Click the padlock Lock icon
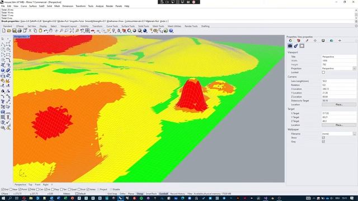Viewport: 358px width, 201px height. click(119, 31)
